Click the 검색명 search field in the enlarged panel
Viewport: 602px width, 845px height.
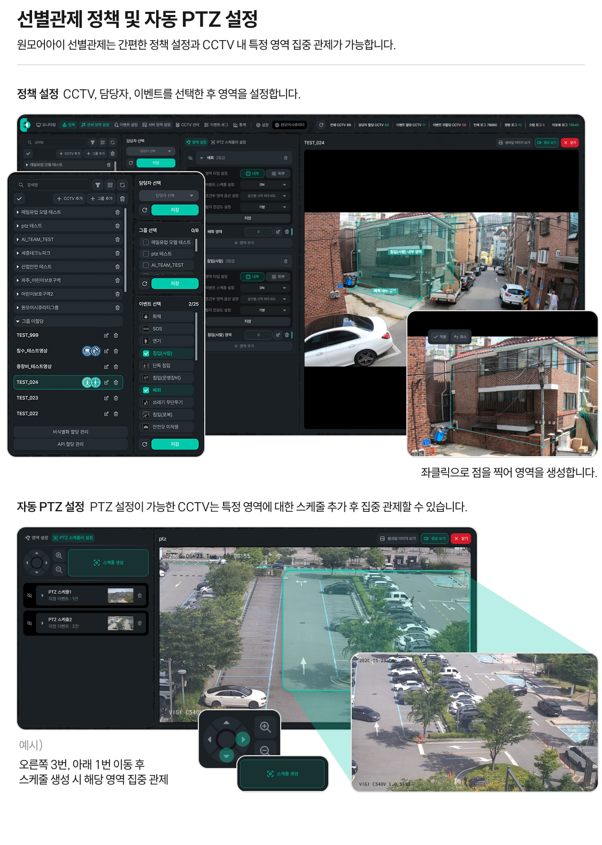point(52,185)
